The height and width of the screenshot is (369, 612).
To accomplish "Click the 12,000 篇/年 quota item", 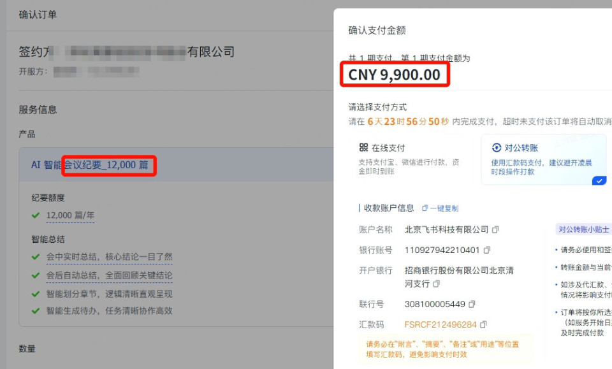I will [x=70, y=215].
